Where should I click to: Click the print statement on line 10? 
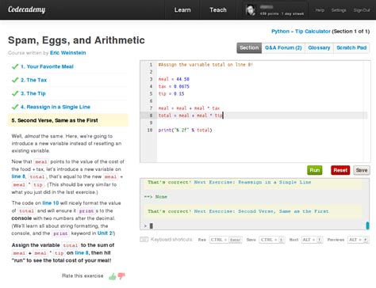(185, 130)
